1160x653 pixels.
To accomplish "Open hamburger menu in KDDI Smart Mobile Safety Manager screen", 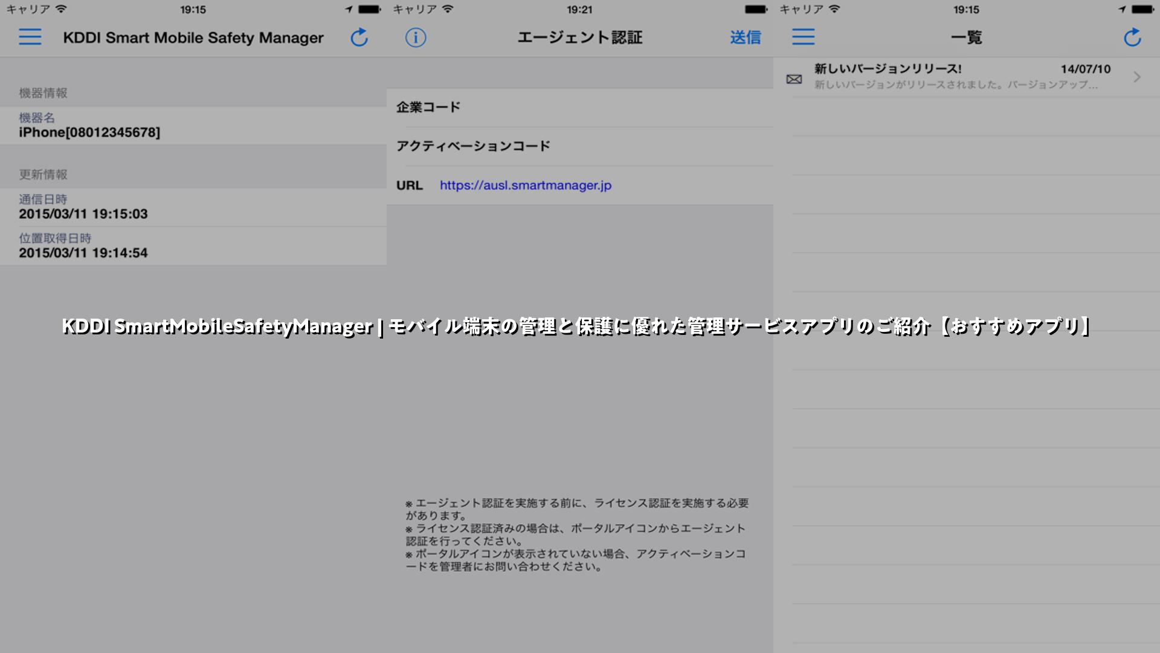I will click(30, 37).
